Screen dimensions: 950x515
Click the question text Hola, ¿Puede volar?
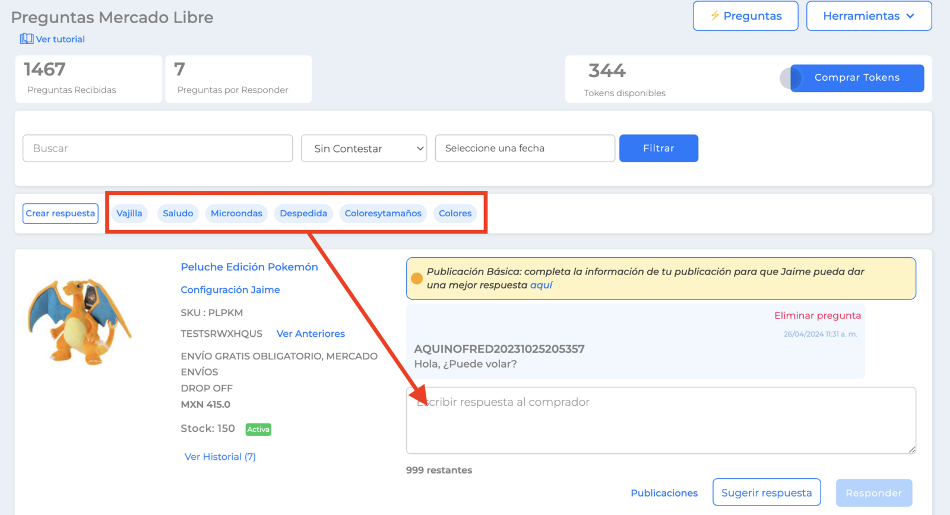click(x=465, y=364)
